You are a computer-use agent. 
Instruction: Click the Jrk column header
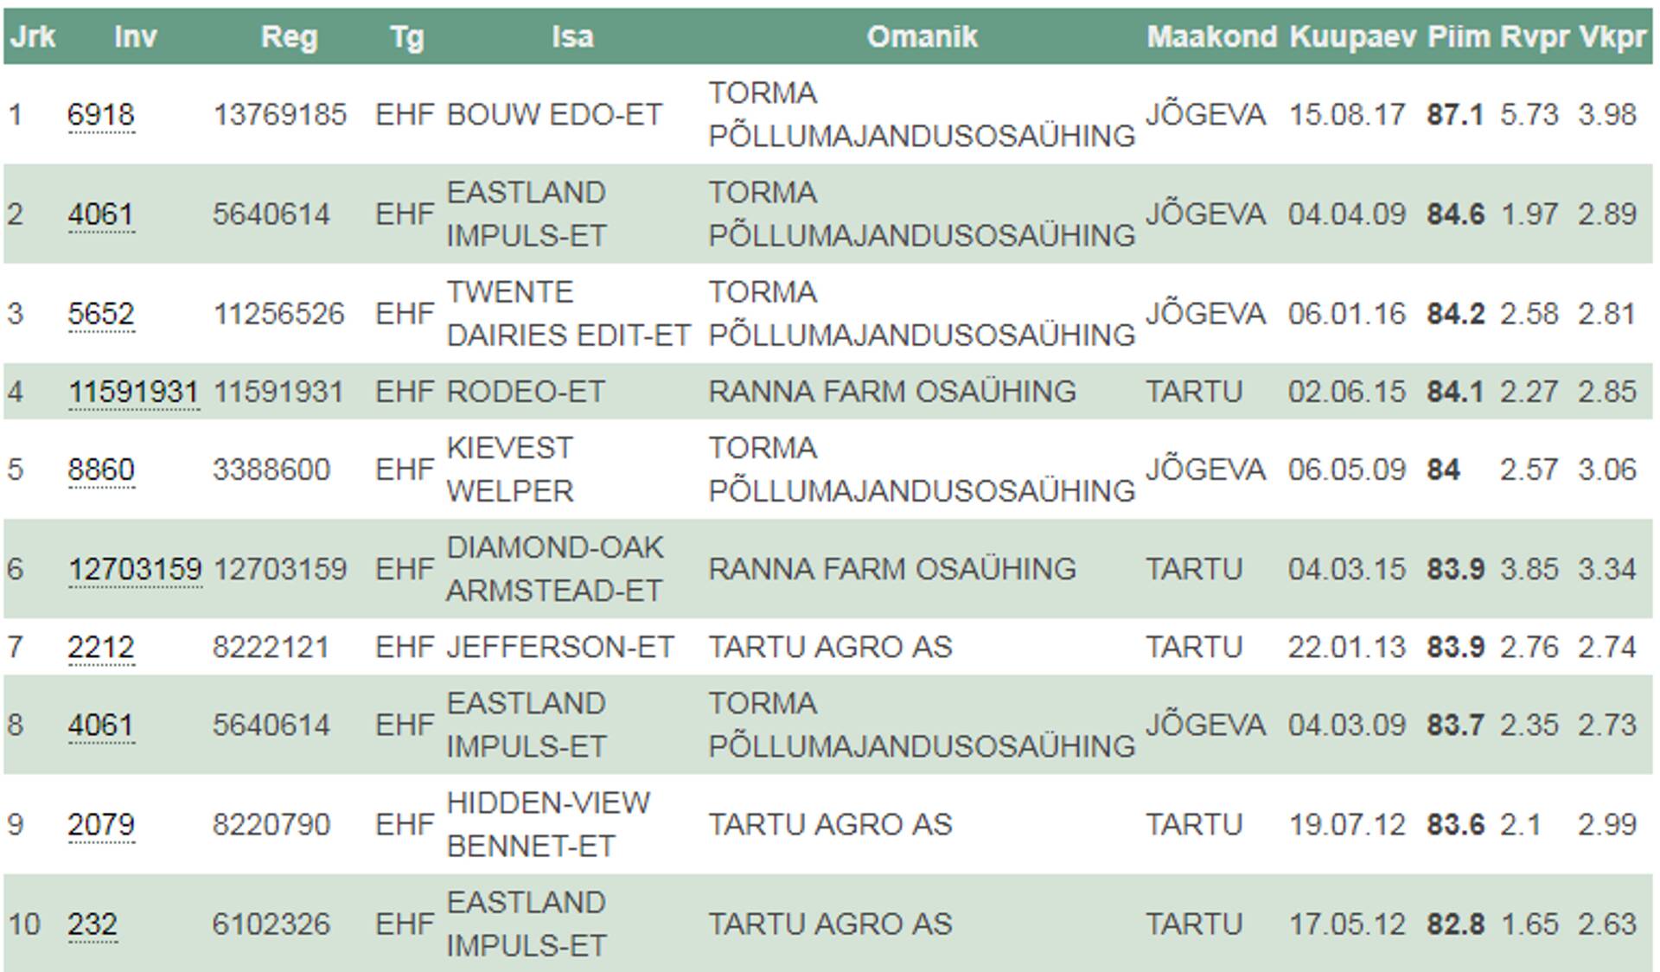[33, 37]
